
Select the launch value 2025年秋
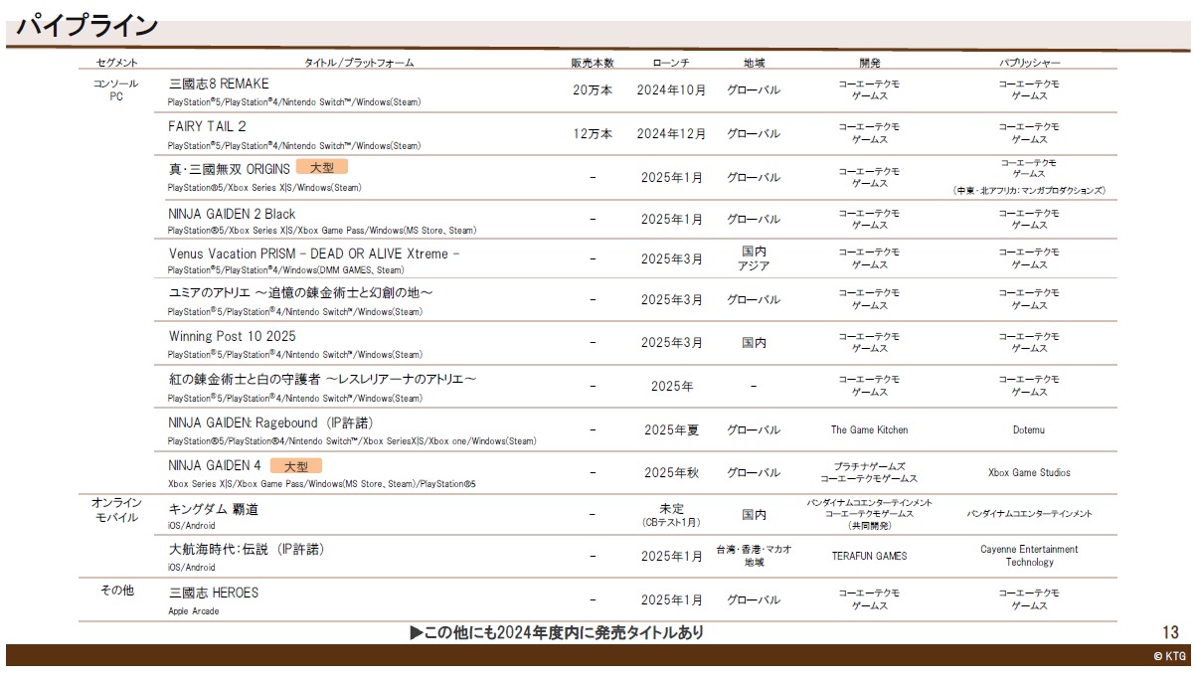tap(671, 472)
